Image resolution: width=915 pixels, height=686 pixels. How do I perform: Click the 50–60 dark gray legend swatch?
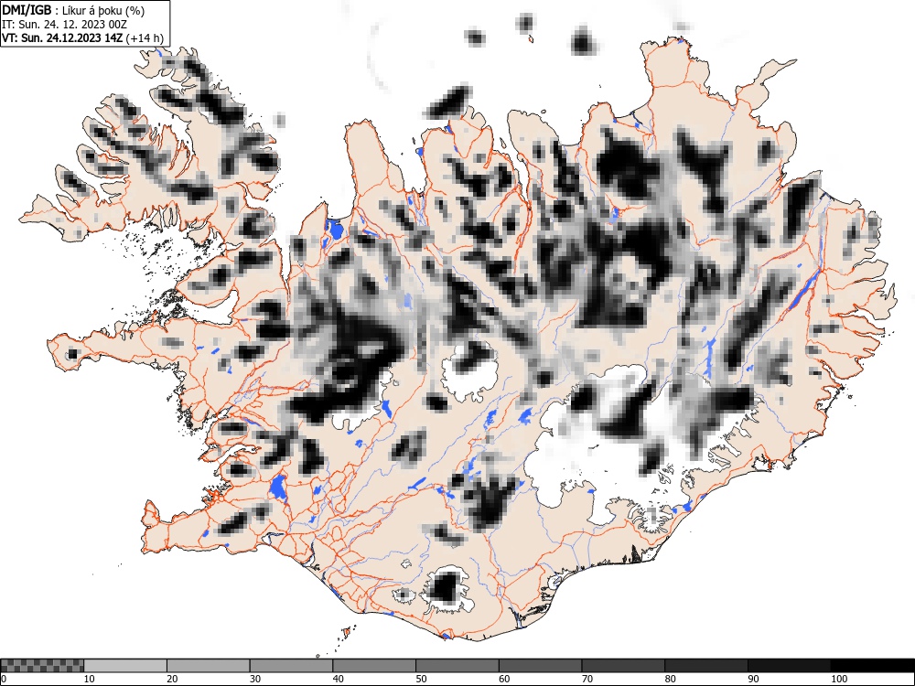457,666
